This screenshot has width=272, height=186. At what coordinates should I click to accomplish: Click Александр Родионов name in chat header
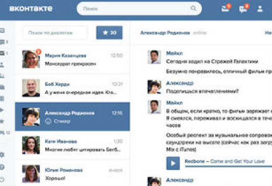point(165,33)
